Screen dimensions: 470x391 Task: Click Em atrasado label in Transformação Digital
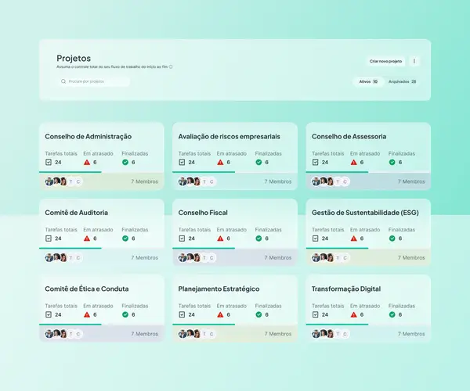[x=365, y=306]
